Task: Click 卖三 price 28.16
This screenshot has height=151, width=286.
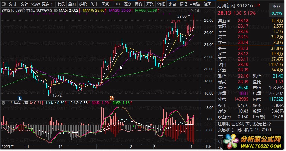Action: coord(243,32)
